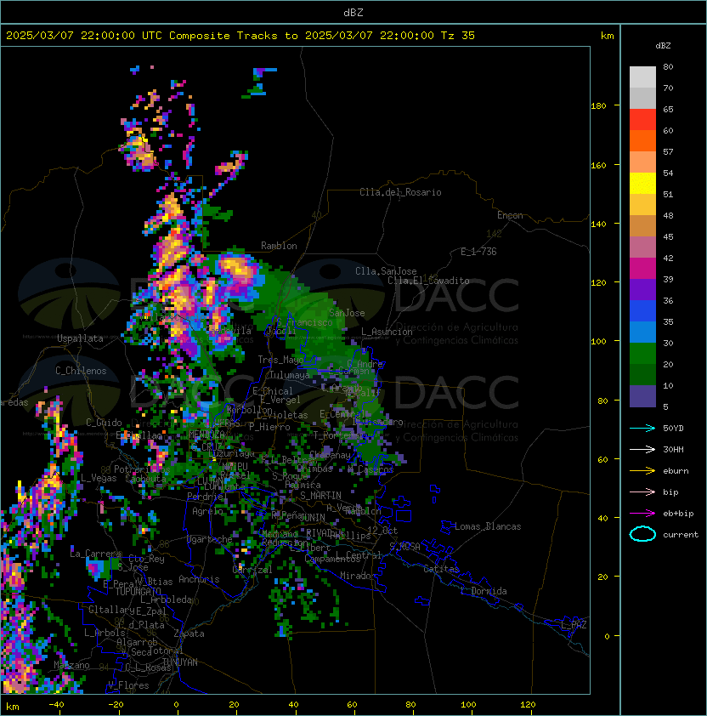Click the V_Flores map label

tap(128, 685)
